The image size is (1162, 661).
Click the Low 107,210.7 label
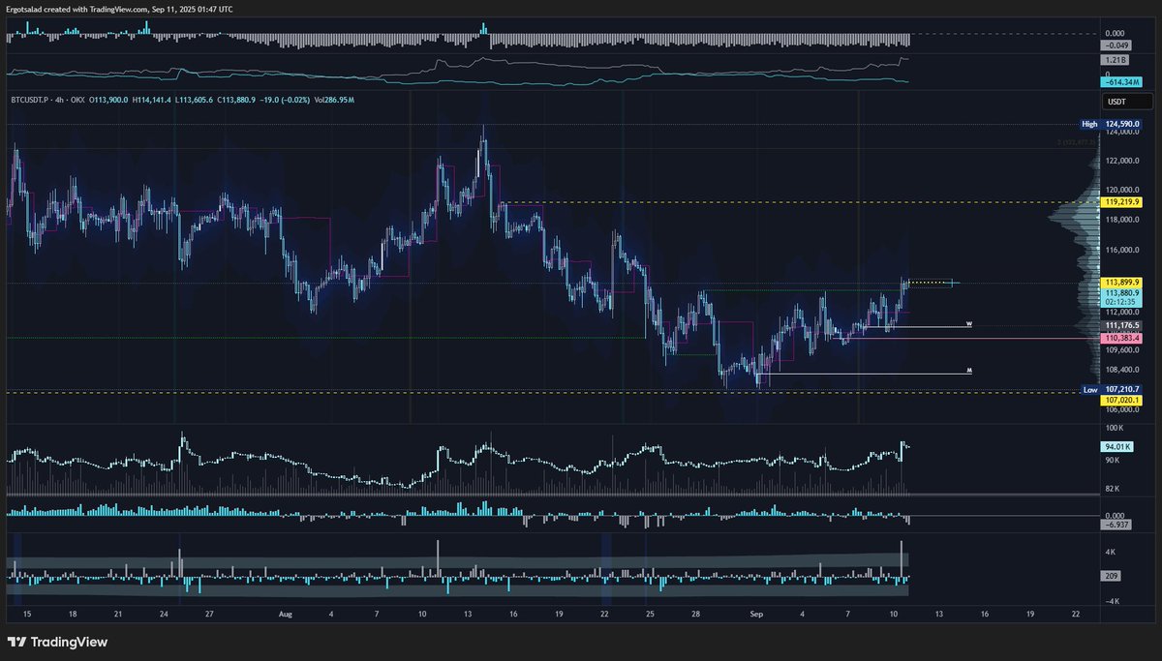(x=1110, y=389)
